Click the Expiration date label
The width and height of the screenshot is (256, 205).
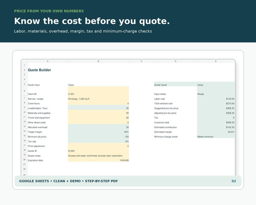(35, 160)
